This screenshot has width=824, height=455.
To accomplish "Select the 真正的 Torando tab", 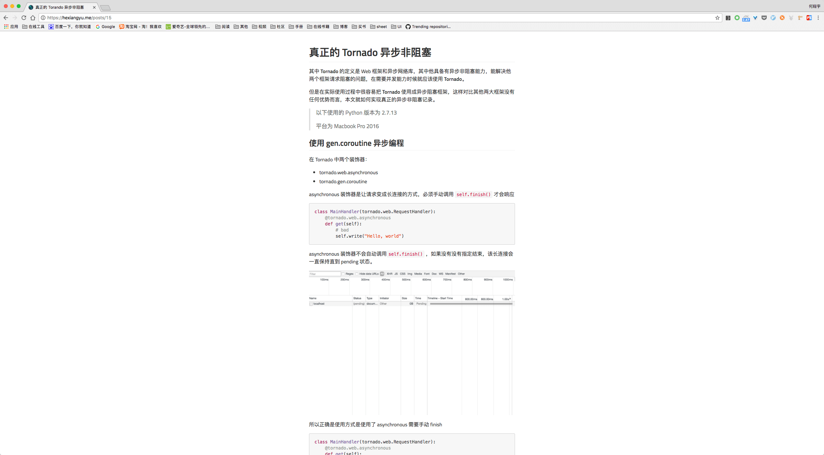I will click(60, 7).
